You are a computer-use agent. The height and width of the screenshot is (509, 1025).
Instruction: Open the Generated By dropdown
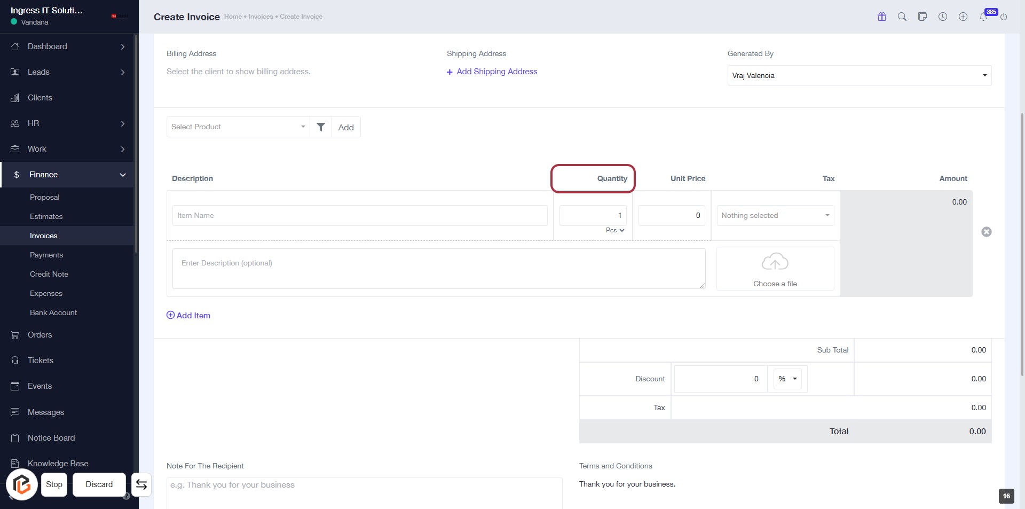coord(859,76)
